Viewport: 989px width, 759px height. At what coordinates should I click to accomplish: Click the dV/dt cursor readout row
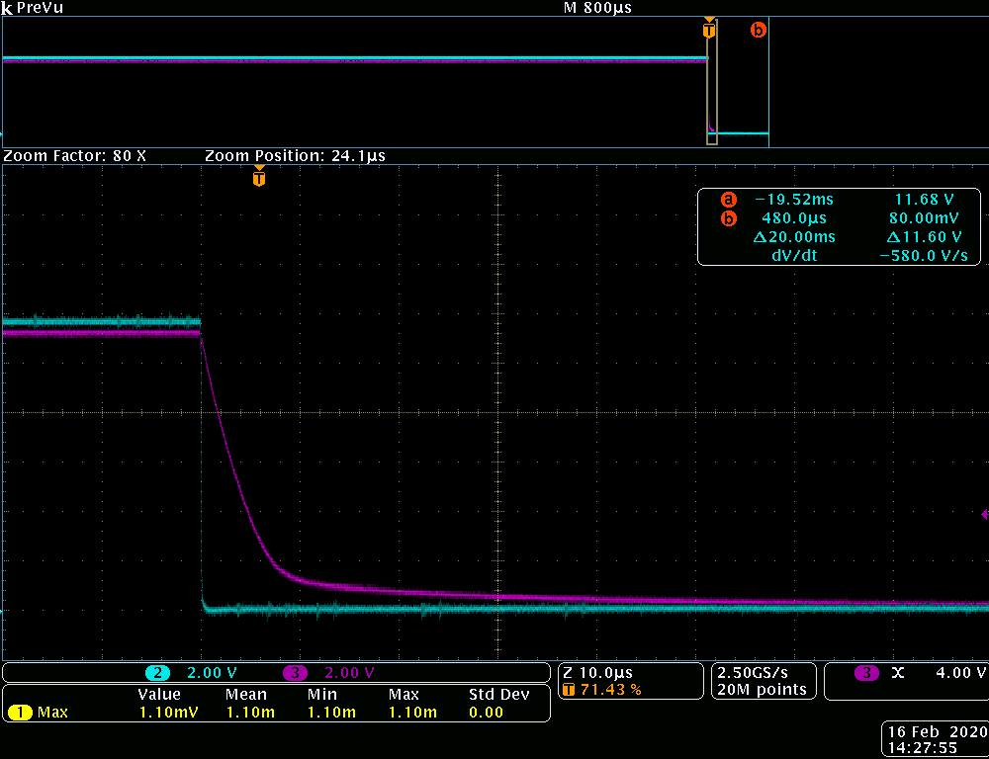click(839, 256)
